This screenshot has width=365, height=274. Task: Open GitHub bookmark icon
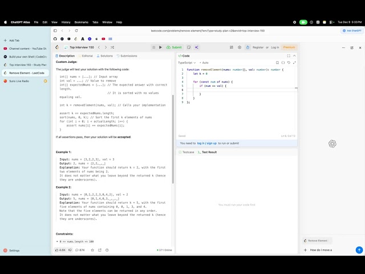(x=55, y=39)
